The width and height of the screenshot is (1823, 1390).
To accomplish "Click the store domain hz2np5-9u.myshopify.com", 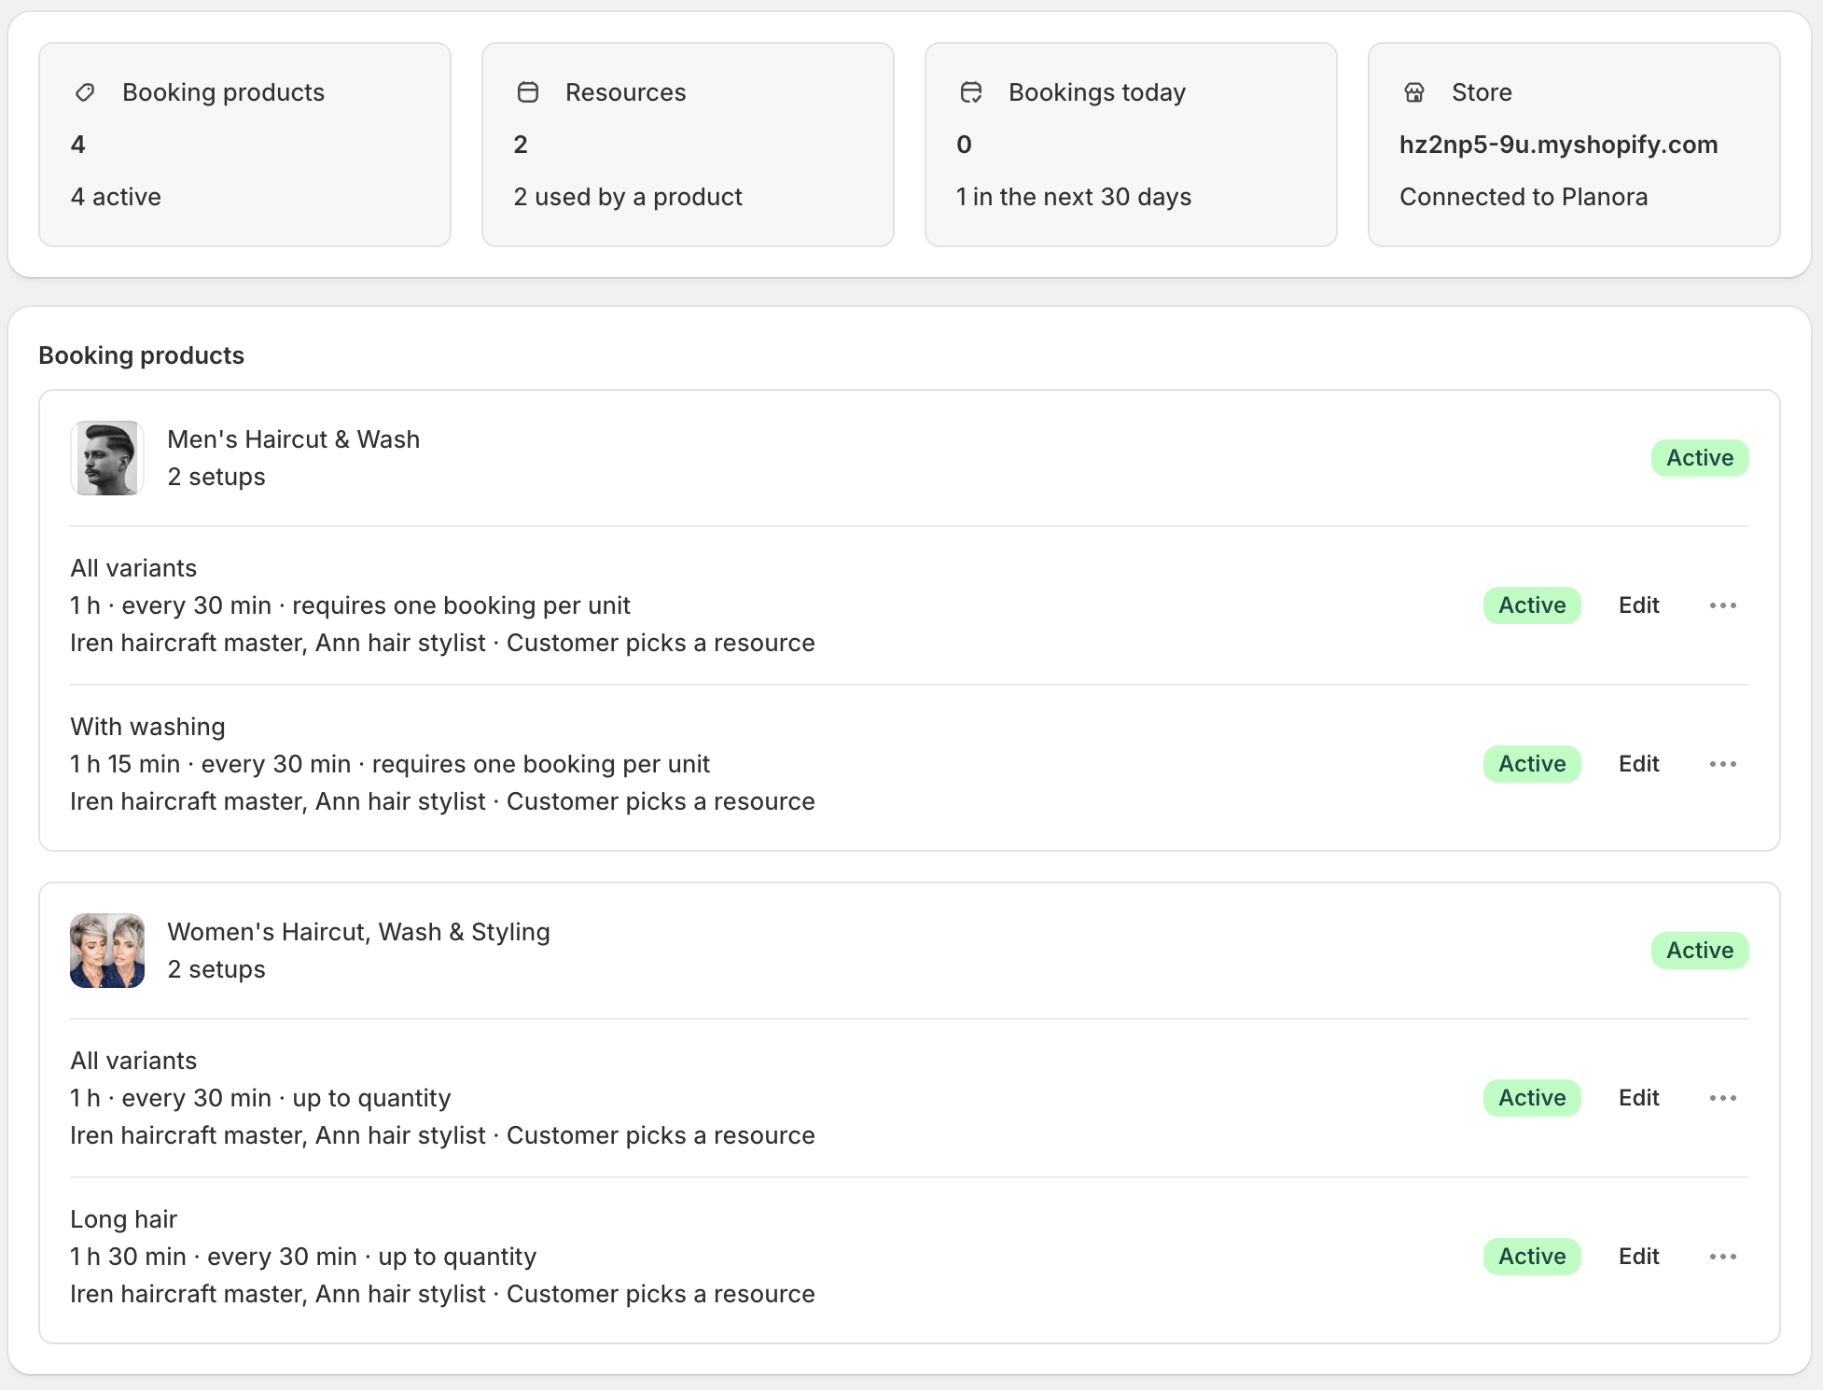I will tap(1558, 145).
